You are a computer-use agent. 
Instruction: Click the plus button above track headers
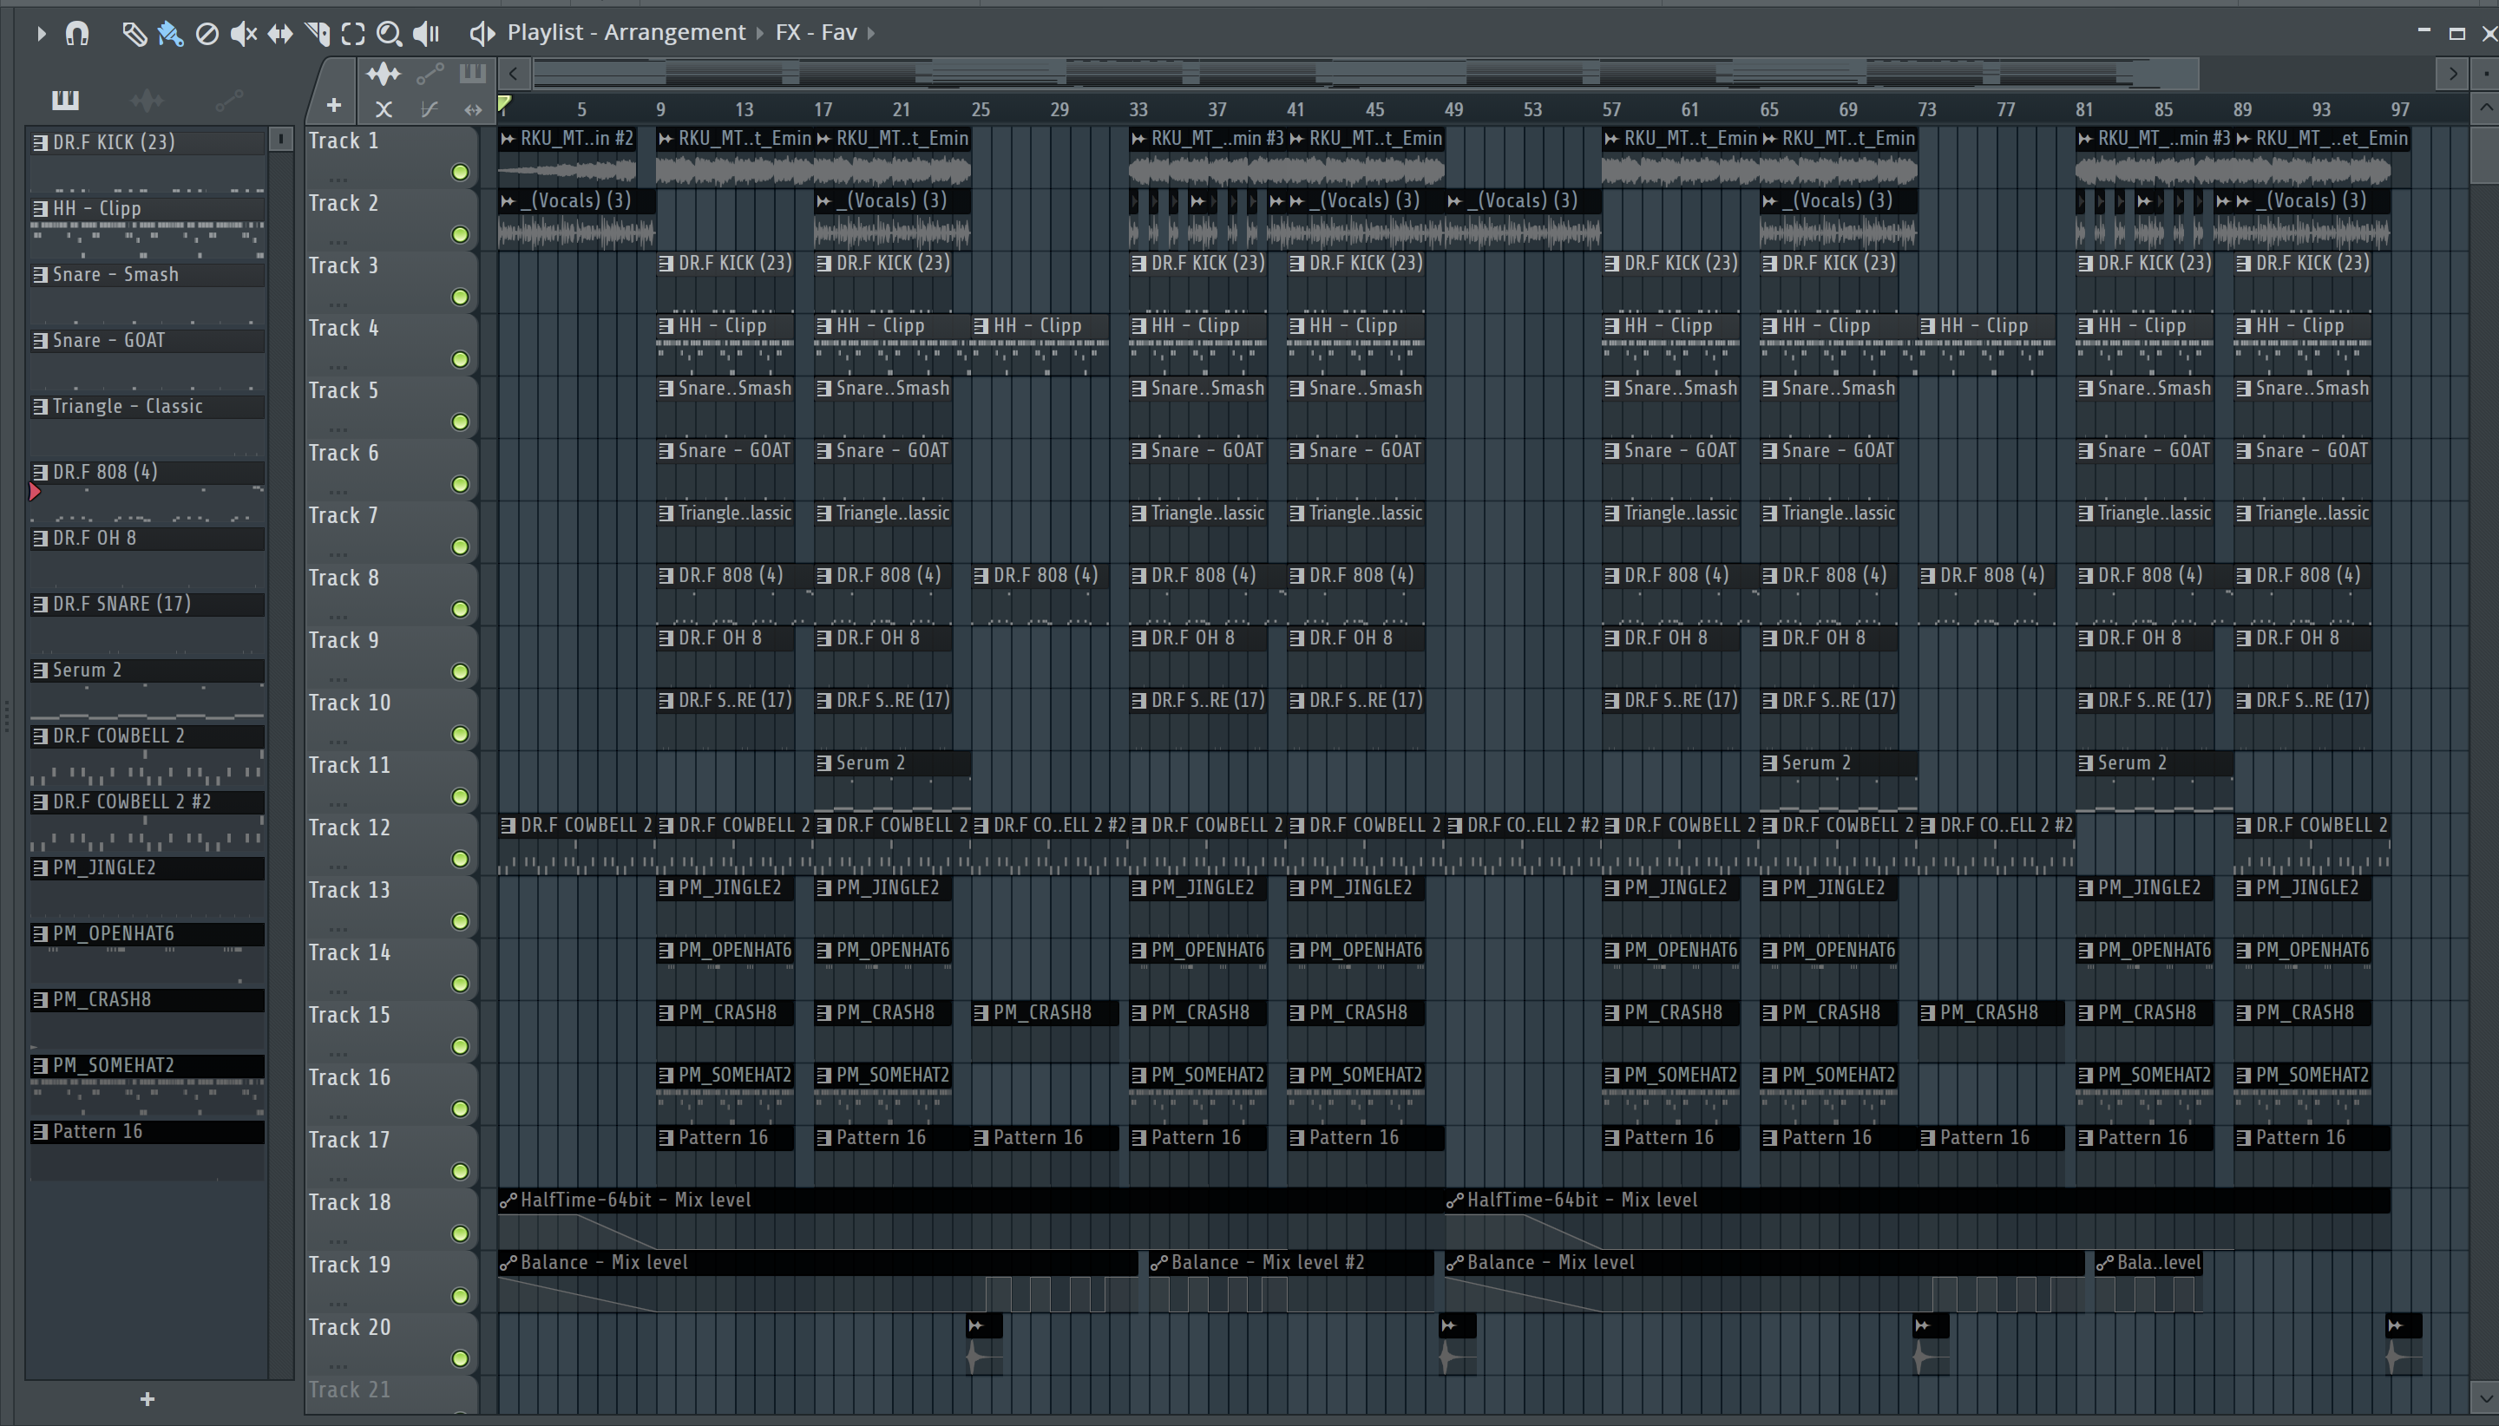tap(334, 106)
